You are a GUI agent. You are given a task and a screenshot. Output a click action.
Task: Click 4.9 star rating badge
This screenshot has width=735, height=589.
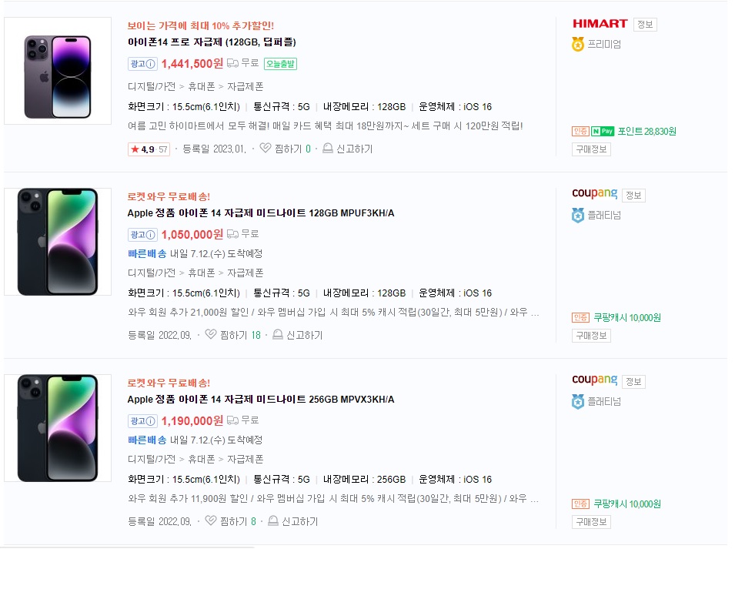coord(149,149)
